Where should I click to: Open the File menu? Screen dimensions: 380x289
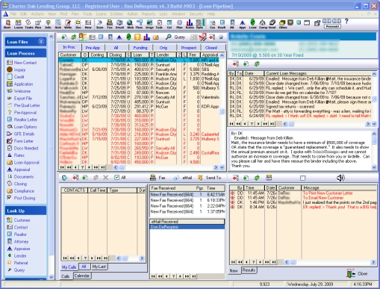[x=13, y=14]
